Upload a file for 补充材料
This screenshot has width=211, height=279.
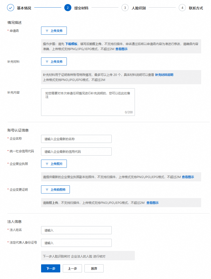point(54,61)
